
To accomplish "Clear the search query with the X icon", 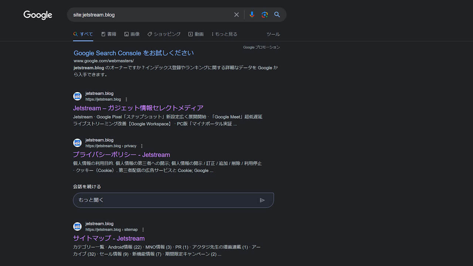I will [x=236, y=15].
